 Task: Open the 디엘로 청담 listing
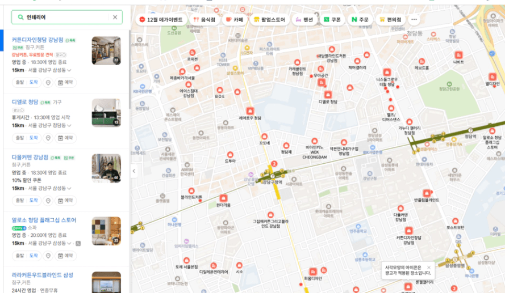point(25,102)
